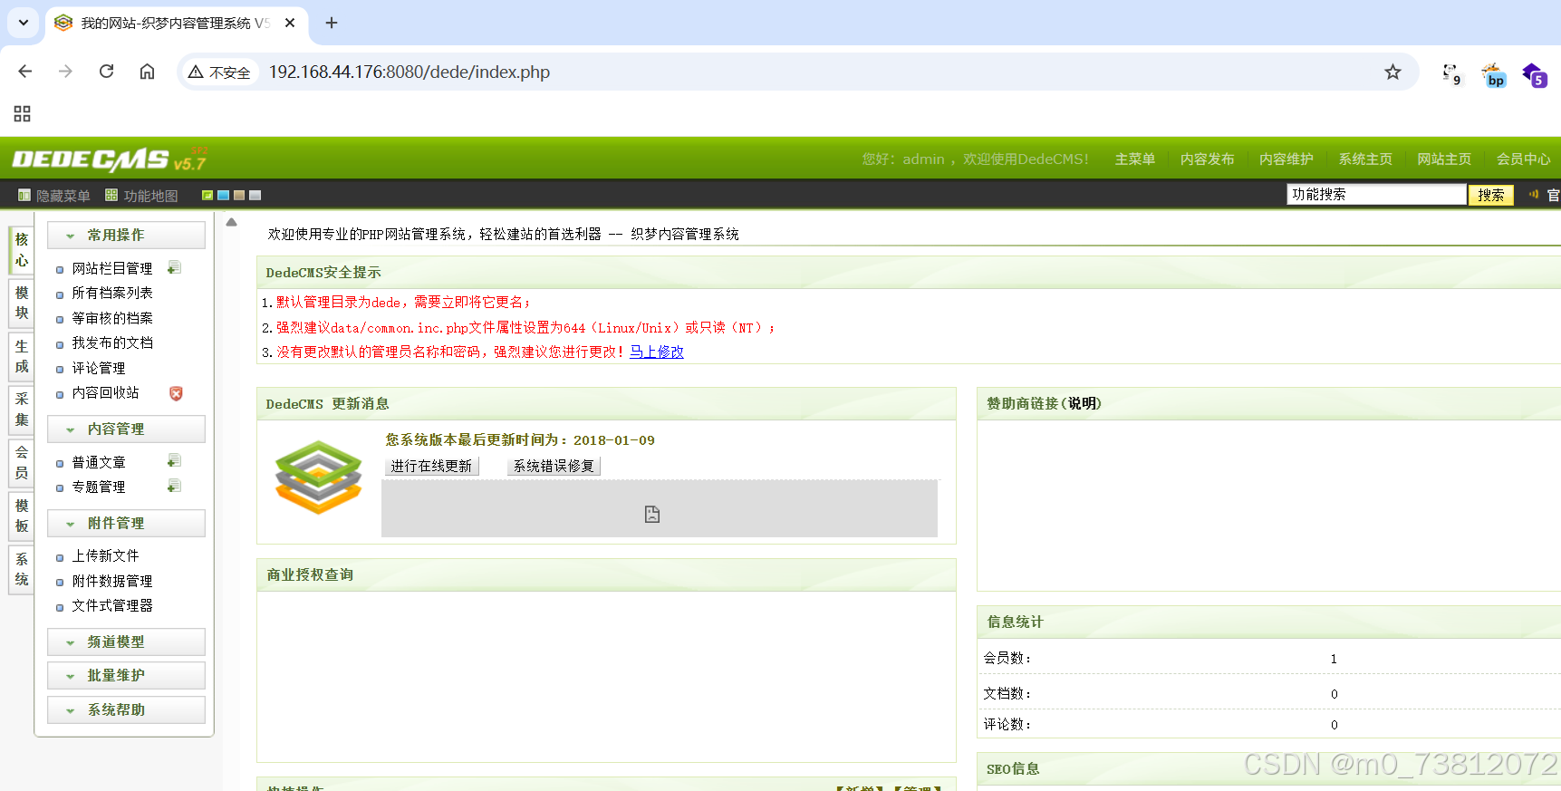
Task: Open the purple extension icon with badge 5
Action: coord(1535,75)
